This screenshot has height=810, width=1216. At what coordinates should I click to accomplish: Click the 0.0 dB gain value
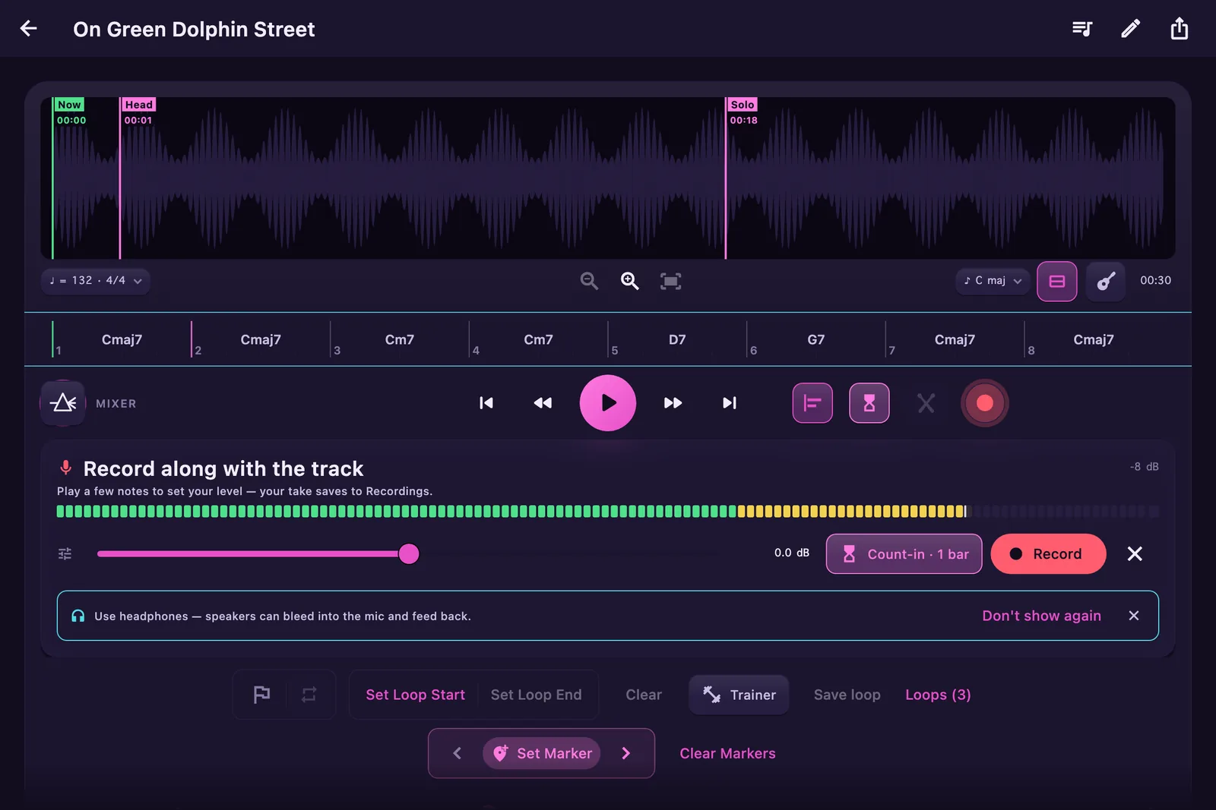pos(792,553)
